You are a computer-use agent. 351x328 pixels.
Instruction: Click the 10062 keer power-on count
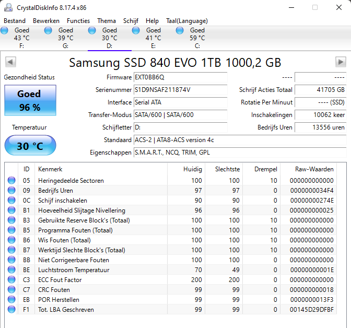click(320, 115)
